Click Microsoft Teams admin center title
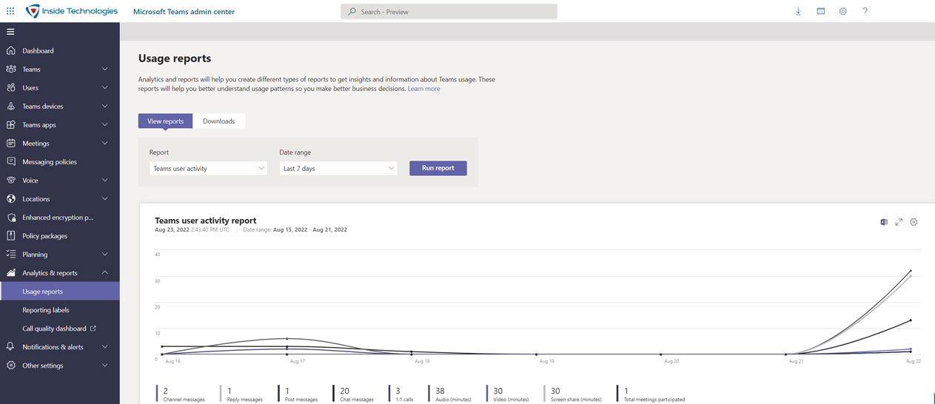 [184, 12]
